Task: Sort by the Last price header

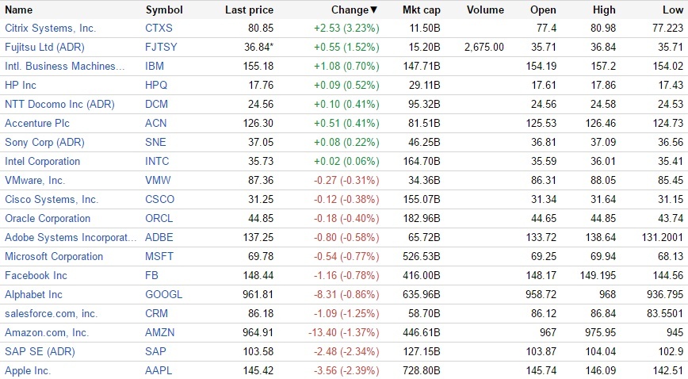Action: pos(249,10)
